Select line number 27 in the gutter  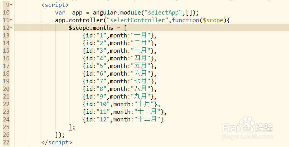point(6,142)
